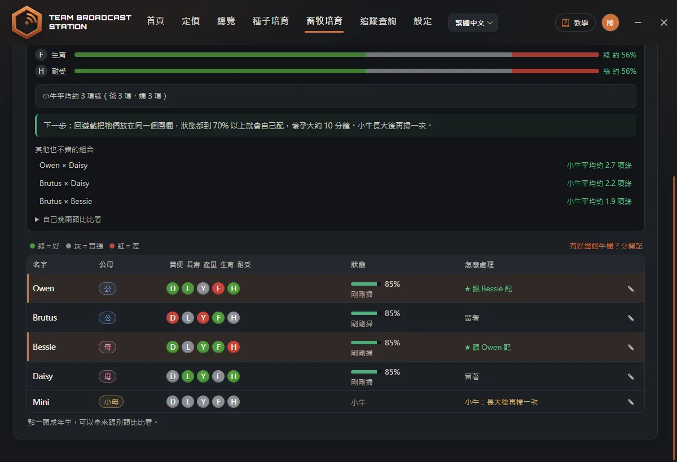This screenshot has width=677, height=462.
Task: Click Daisy's green Y yield badge
Action: [203, 376]
